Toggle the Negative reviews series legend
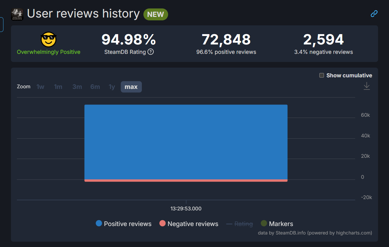389x247 pixels. 193,224
